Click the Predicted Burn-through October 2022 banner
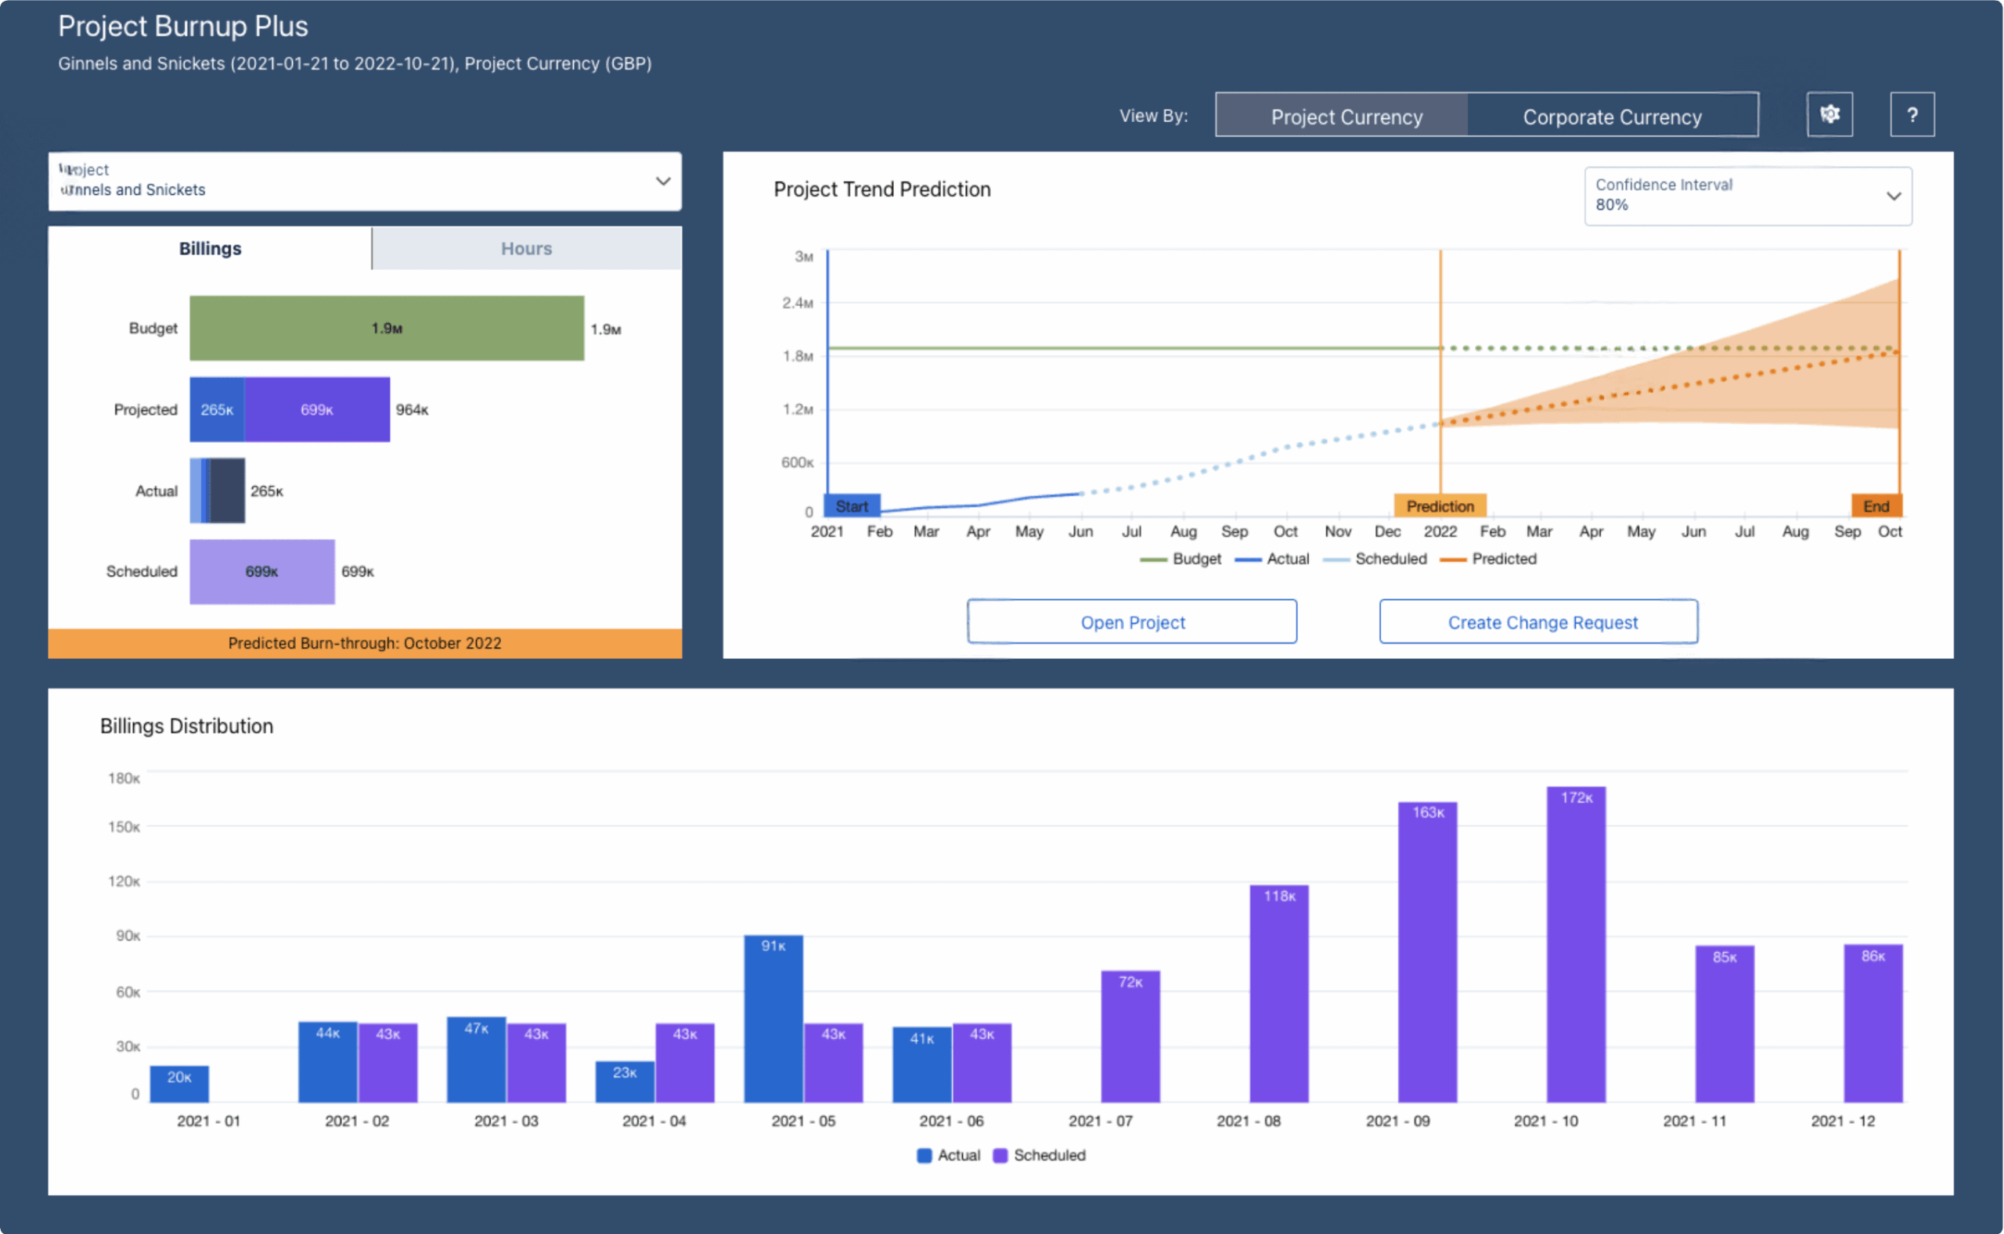 pyautogui.click(x=365, y=643)
